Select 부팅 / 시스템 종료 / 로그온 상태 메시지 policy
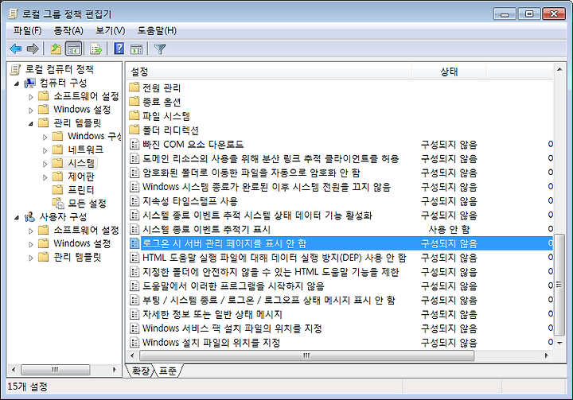 269,301
